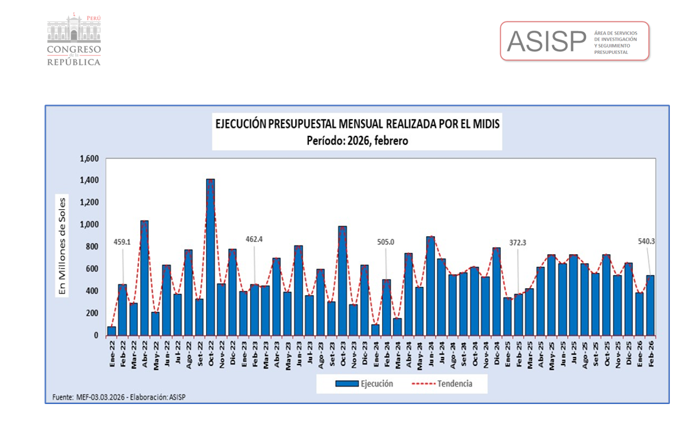Click the 459.1 data label
The width and height of the screenshot is (695, 446).
pyautogui.click(x=122, y=242)
